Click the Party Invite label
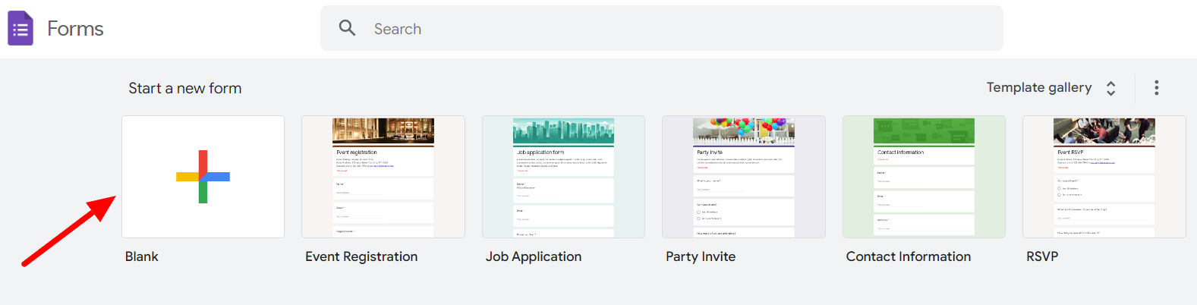 tap(701, 257)
